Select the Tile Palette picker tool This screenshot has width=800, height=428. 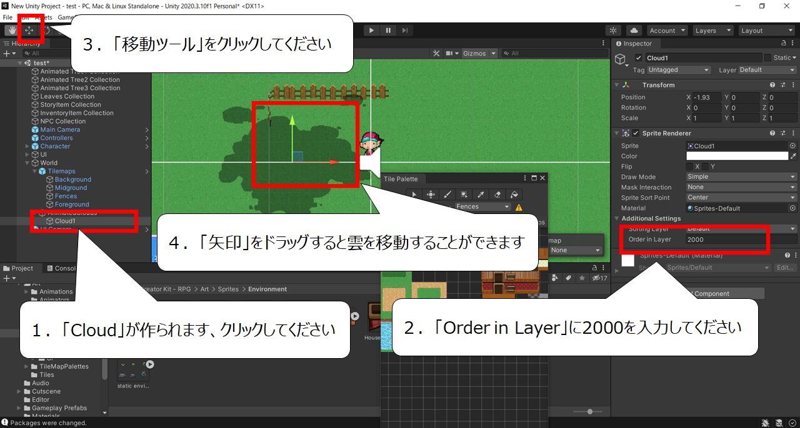(x=481, y=194)
